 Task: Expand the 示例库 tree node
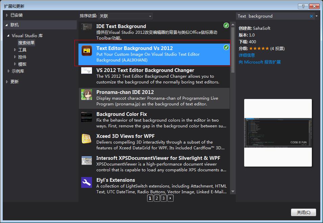[x=8, y=71]
